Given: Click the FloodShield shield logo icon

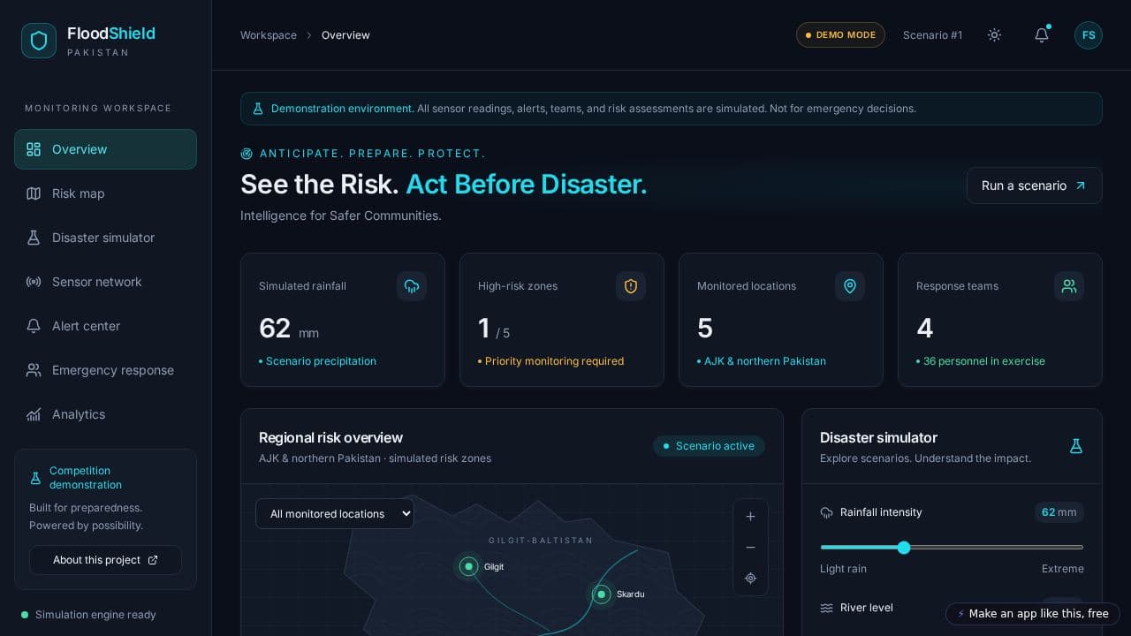Looking at the screenshot, I should [x=39, y=41].
